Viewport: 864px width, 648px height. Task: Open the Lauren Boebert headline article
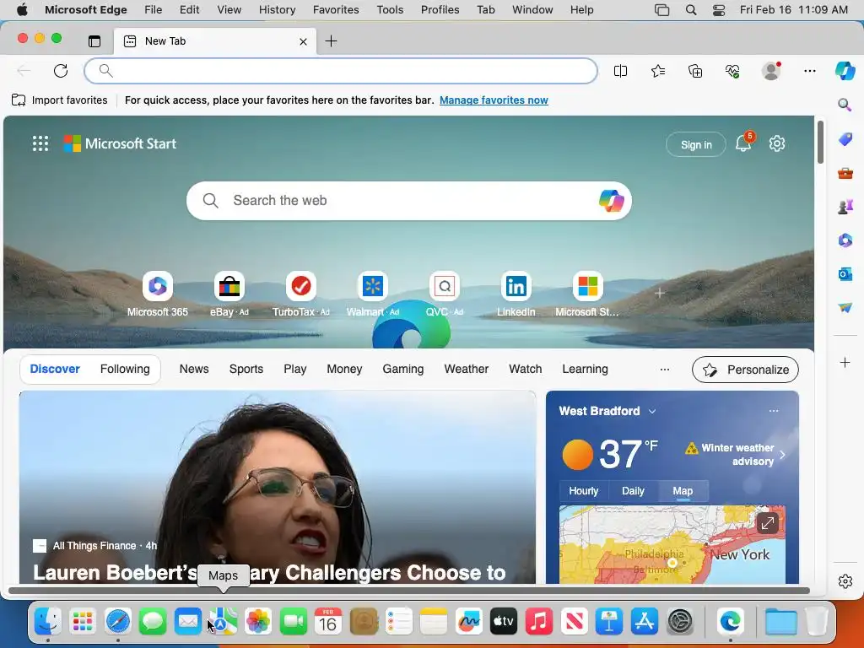pos(269,573)
